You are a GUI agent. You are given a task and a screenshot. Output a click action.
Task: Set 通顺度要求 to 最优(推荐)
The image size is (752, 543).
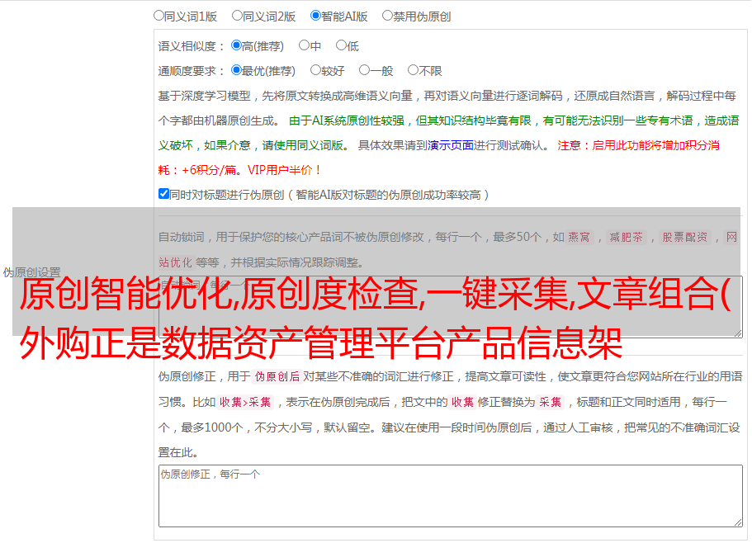pyautogui.click(x=236, y=70)
